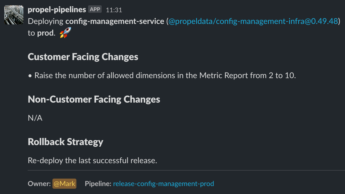
Task: Click the APP badge next to sender
Action: coord(95,10)
